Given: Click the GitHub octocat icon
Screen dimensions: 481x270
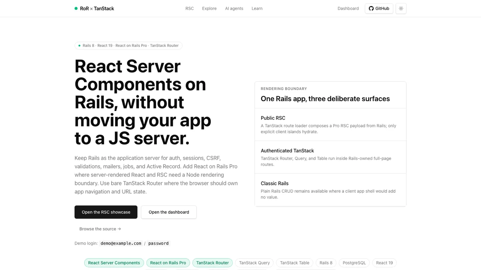Looking at the screenshot, I should (x=371, y=8).
